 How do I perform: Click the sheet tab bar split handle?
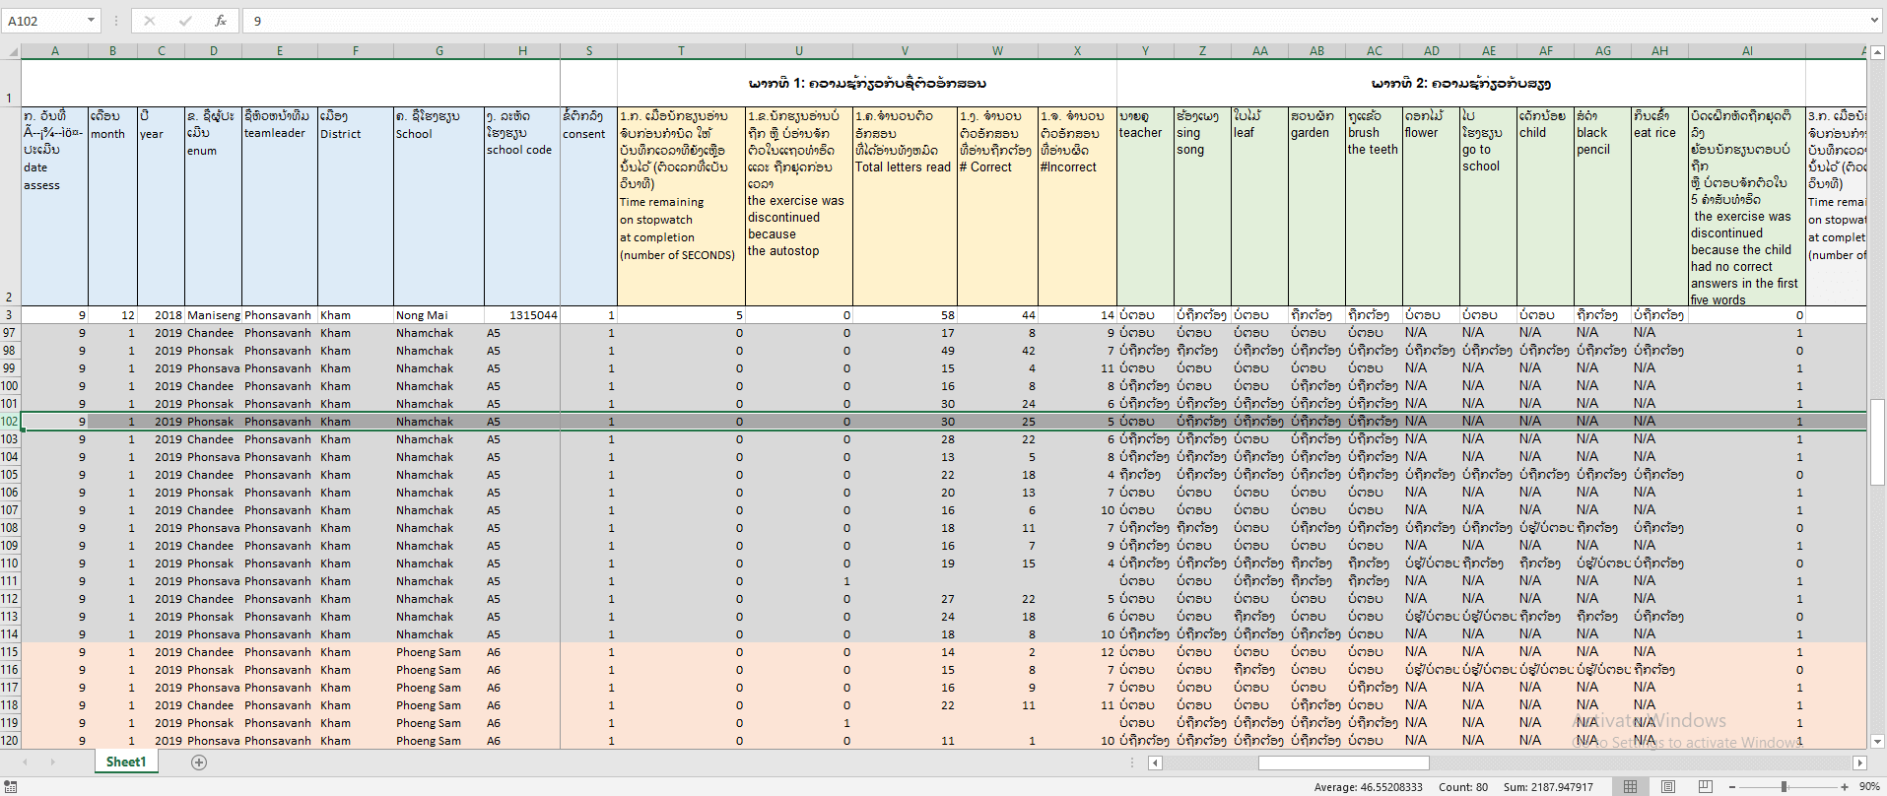coord(1133,763)
